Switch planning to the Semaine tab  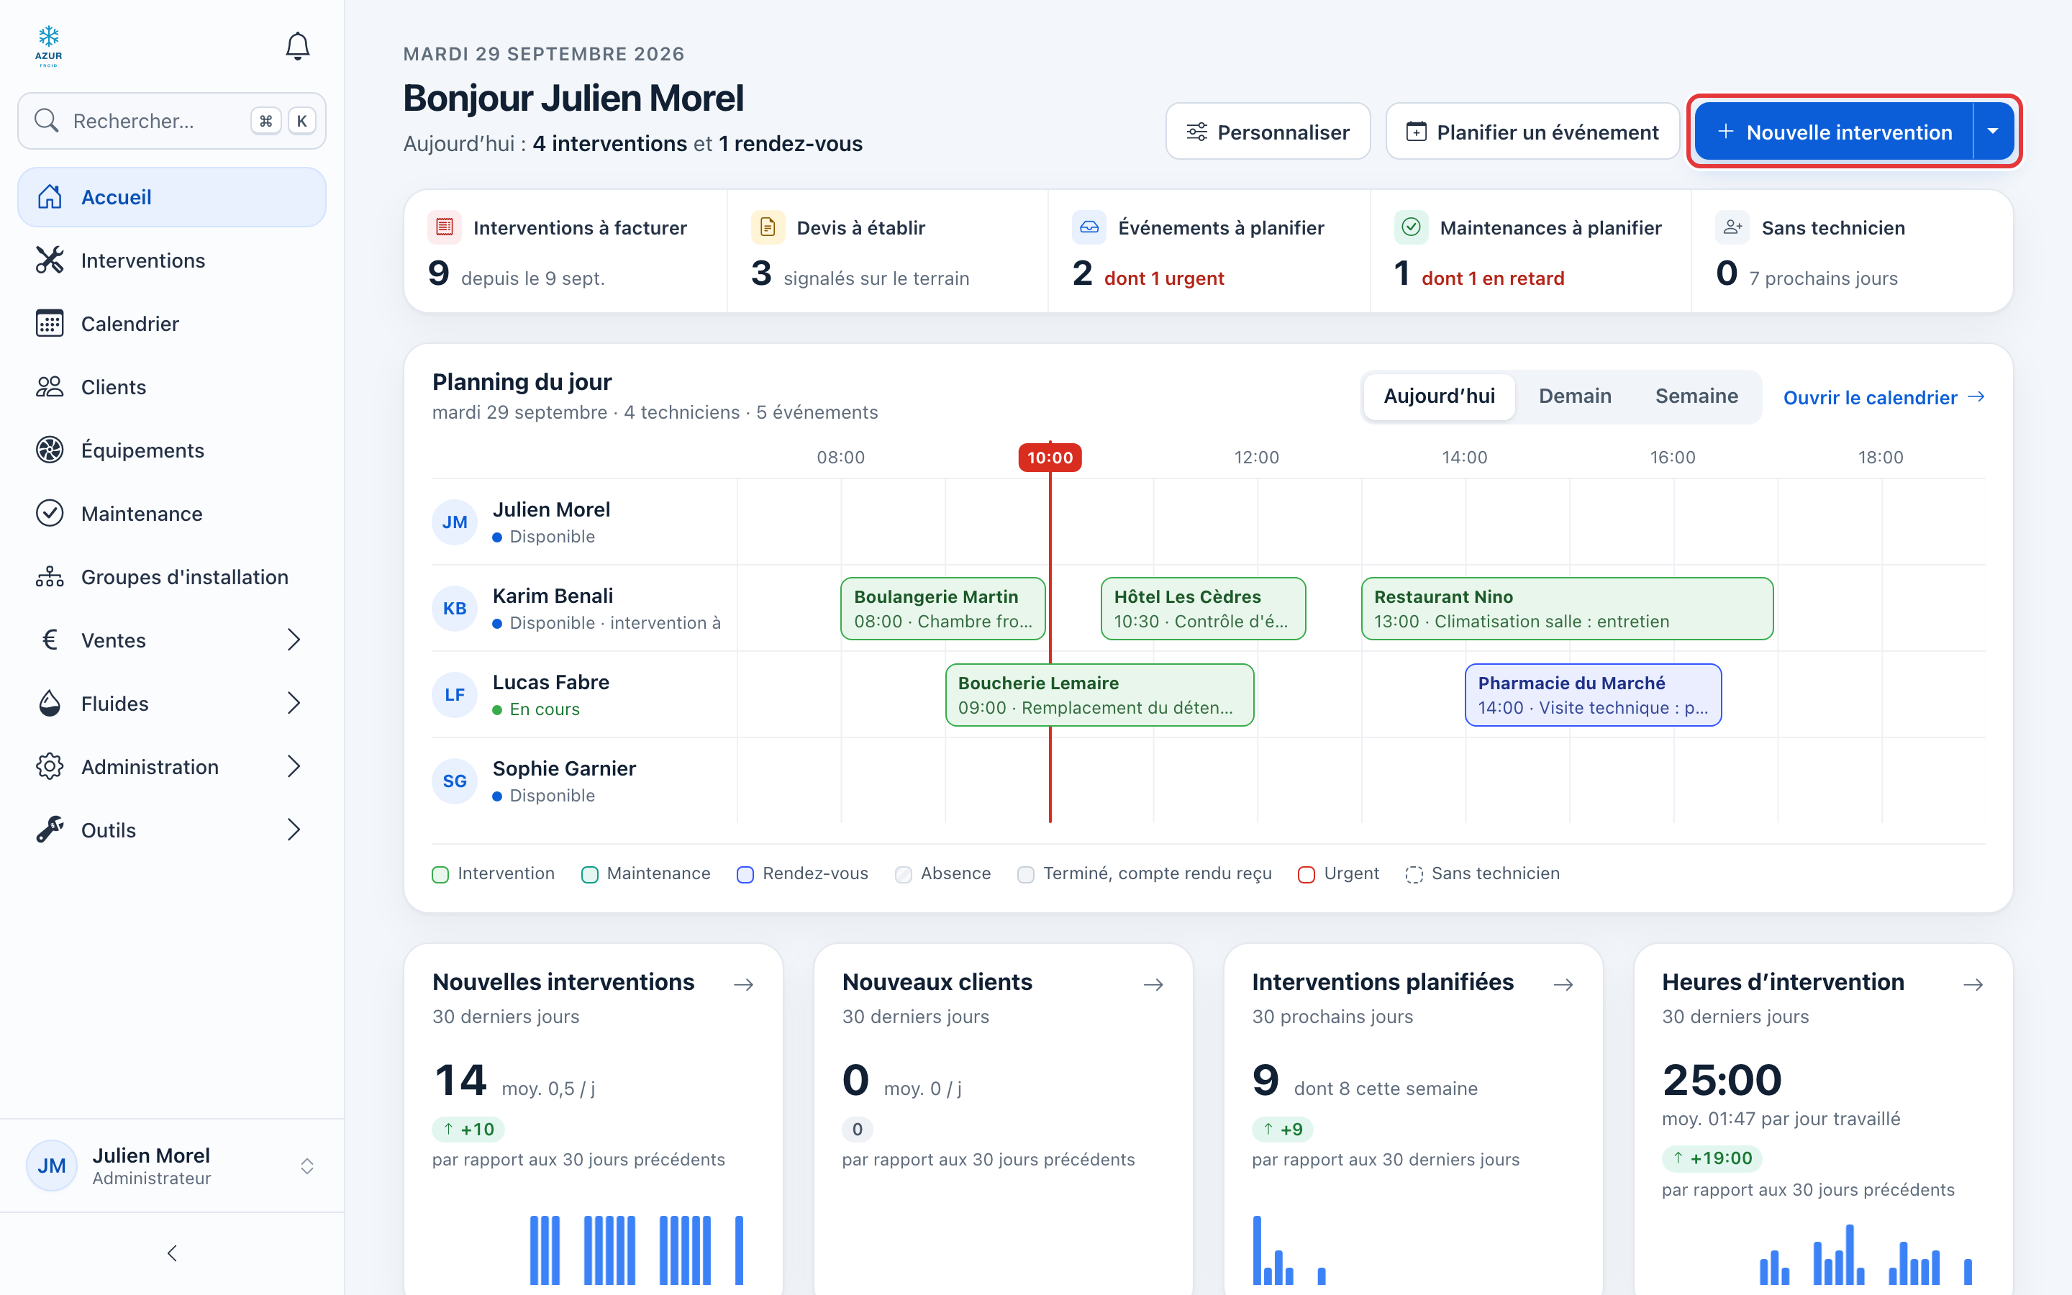point(1696,396)
